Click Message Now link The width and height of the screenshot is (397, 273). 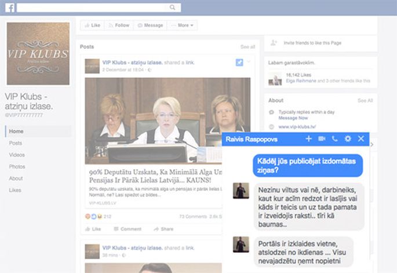[x=293, y=118]
